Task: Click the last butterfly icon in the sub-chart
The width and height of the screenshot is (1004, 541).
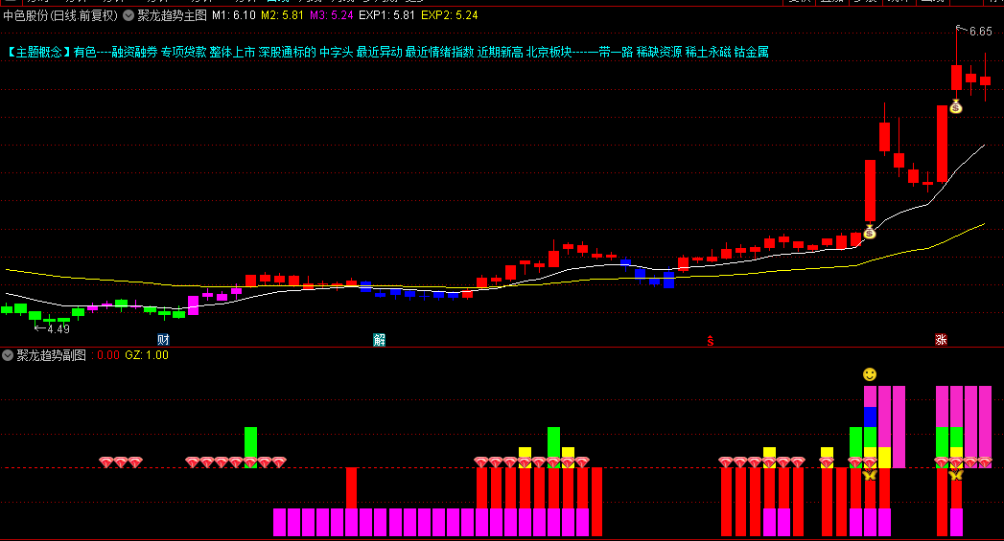Action: click(x=956, y=475)
